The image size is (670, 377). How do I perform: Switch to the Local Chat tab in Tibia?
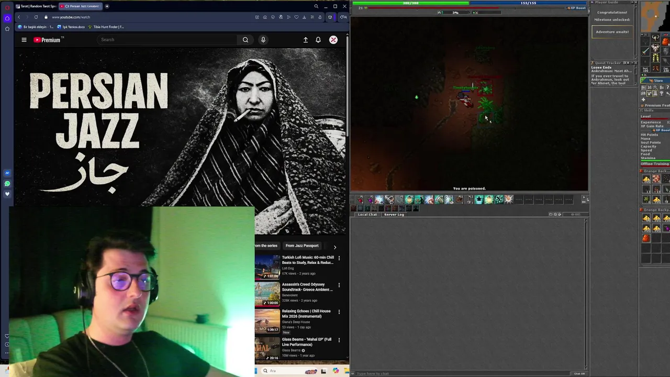coord(367,214)
